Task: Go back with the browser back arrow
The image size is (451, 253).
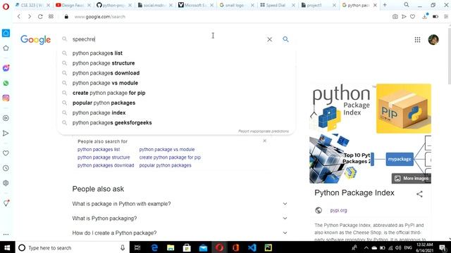Action: (x=19, y=17)
